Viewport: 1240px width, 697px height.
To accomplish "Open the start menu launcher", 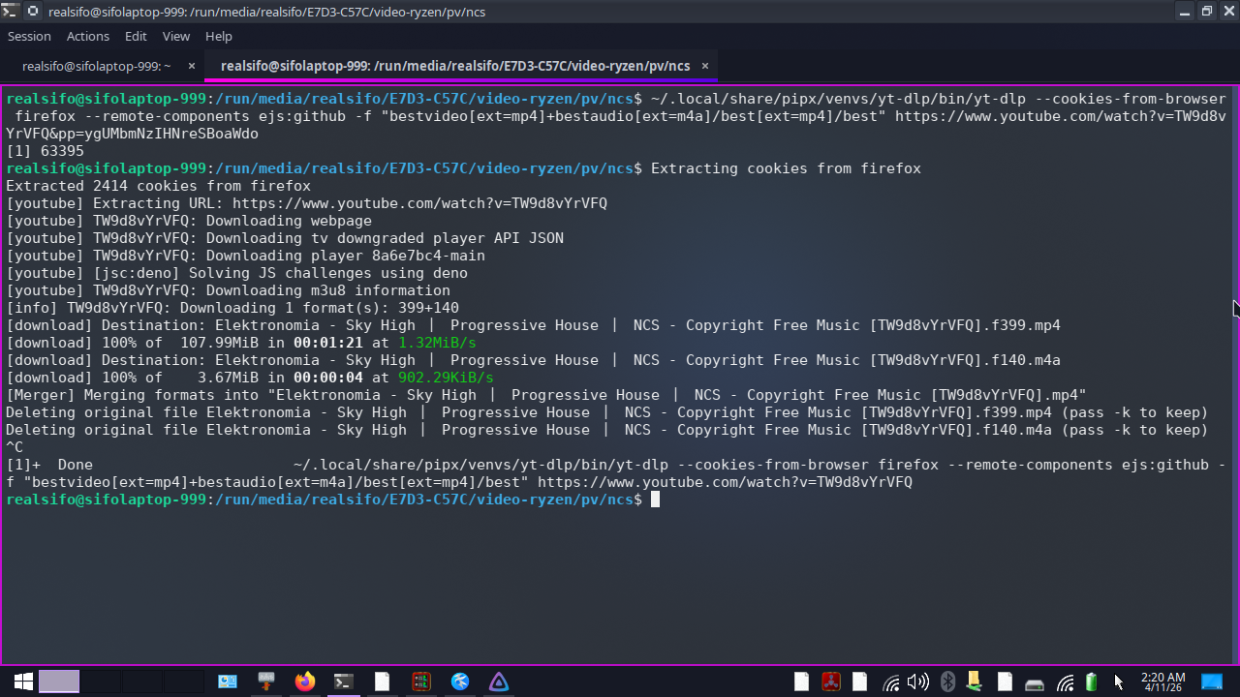I will coord(23,682).
